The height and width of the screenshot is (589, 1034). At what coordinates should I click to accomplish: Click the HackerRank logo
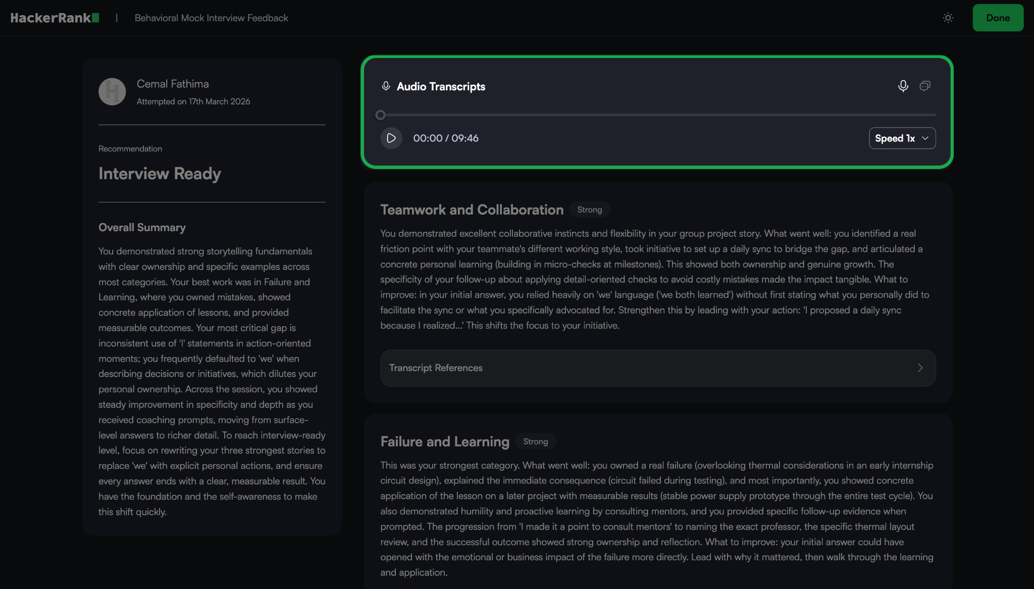click(55, 18)
